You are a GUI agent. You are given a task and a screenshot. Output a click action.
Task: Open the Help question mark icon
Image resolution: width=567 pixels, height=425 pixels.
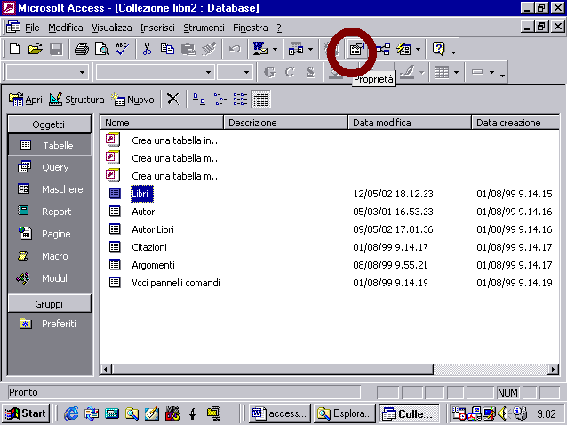[x=439, y=49]
